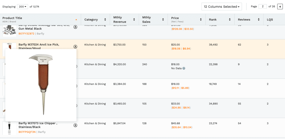Viewport: 285px width, 139px height.
Task: Click the $5.89 fees value
Action: click(185, 88)
